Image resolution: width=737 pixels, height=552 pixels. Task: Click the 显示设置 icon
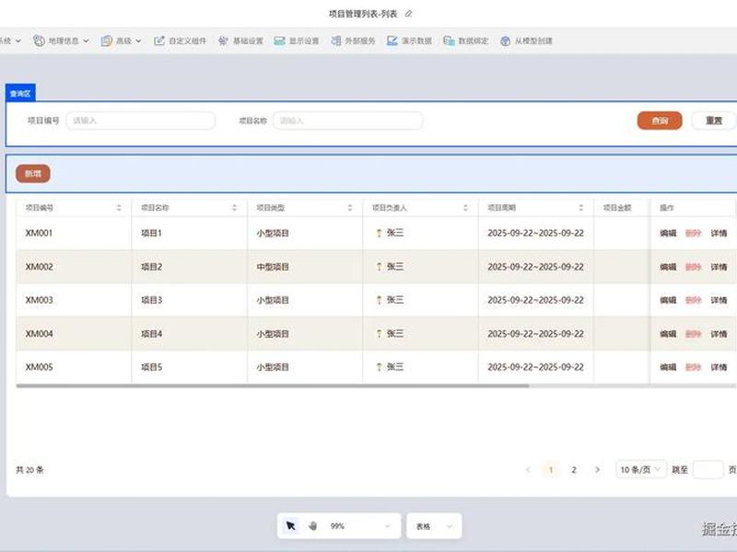click(279, 40)
